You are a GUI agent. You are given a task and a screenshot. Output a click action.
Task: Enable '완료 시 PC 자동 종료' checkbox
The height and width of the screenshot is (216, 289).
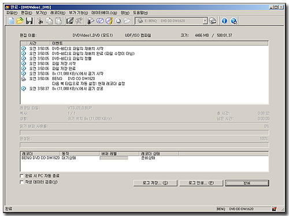point(21,176)
